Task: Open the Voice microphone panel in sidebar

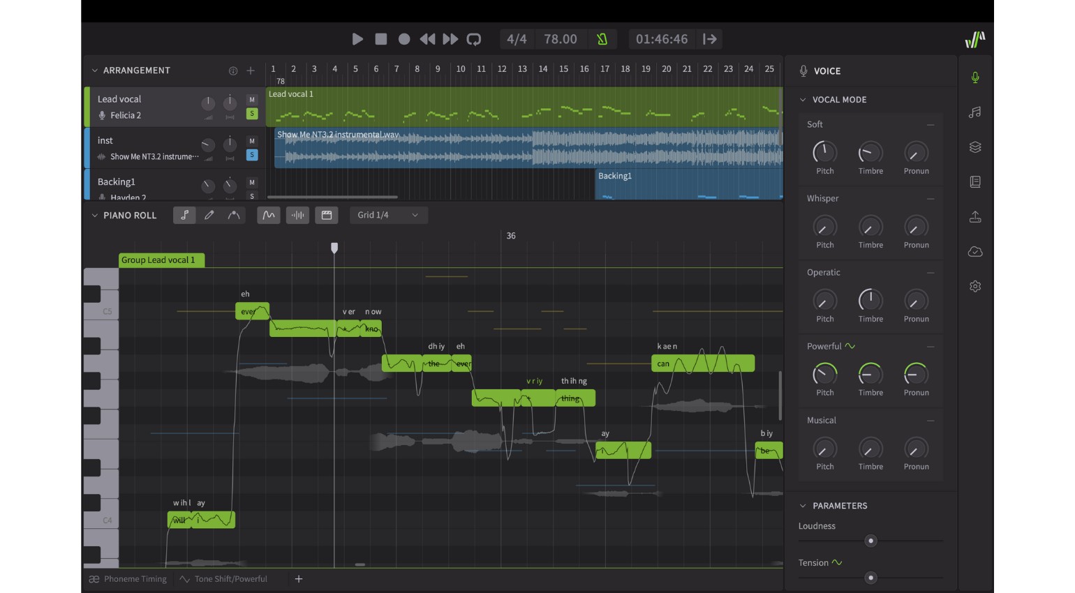Action: 975,77
